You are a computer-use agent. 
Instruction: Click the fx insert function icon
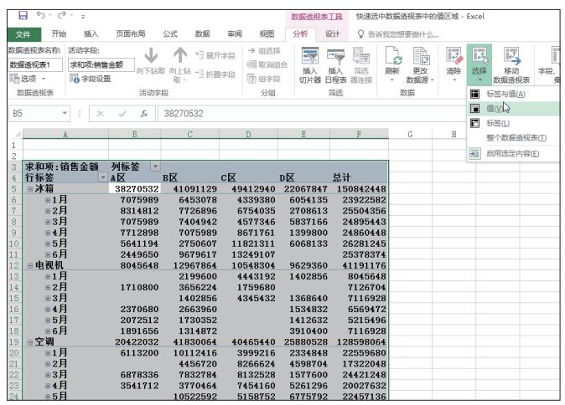144,114
